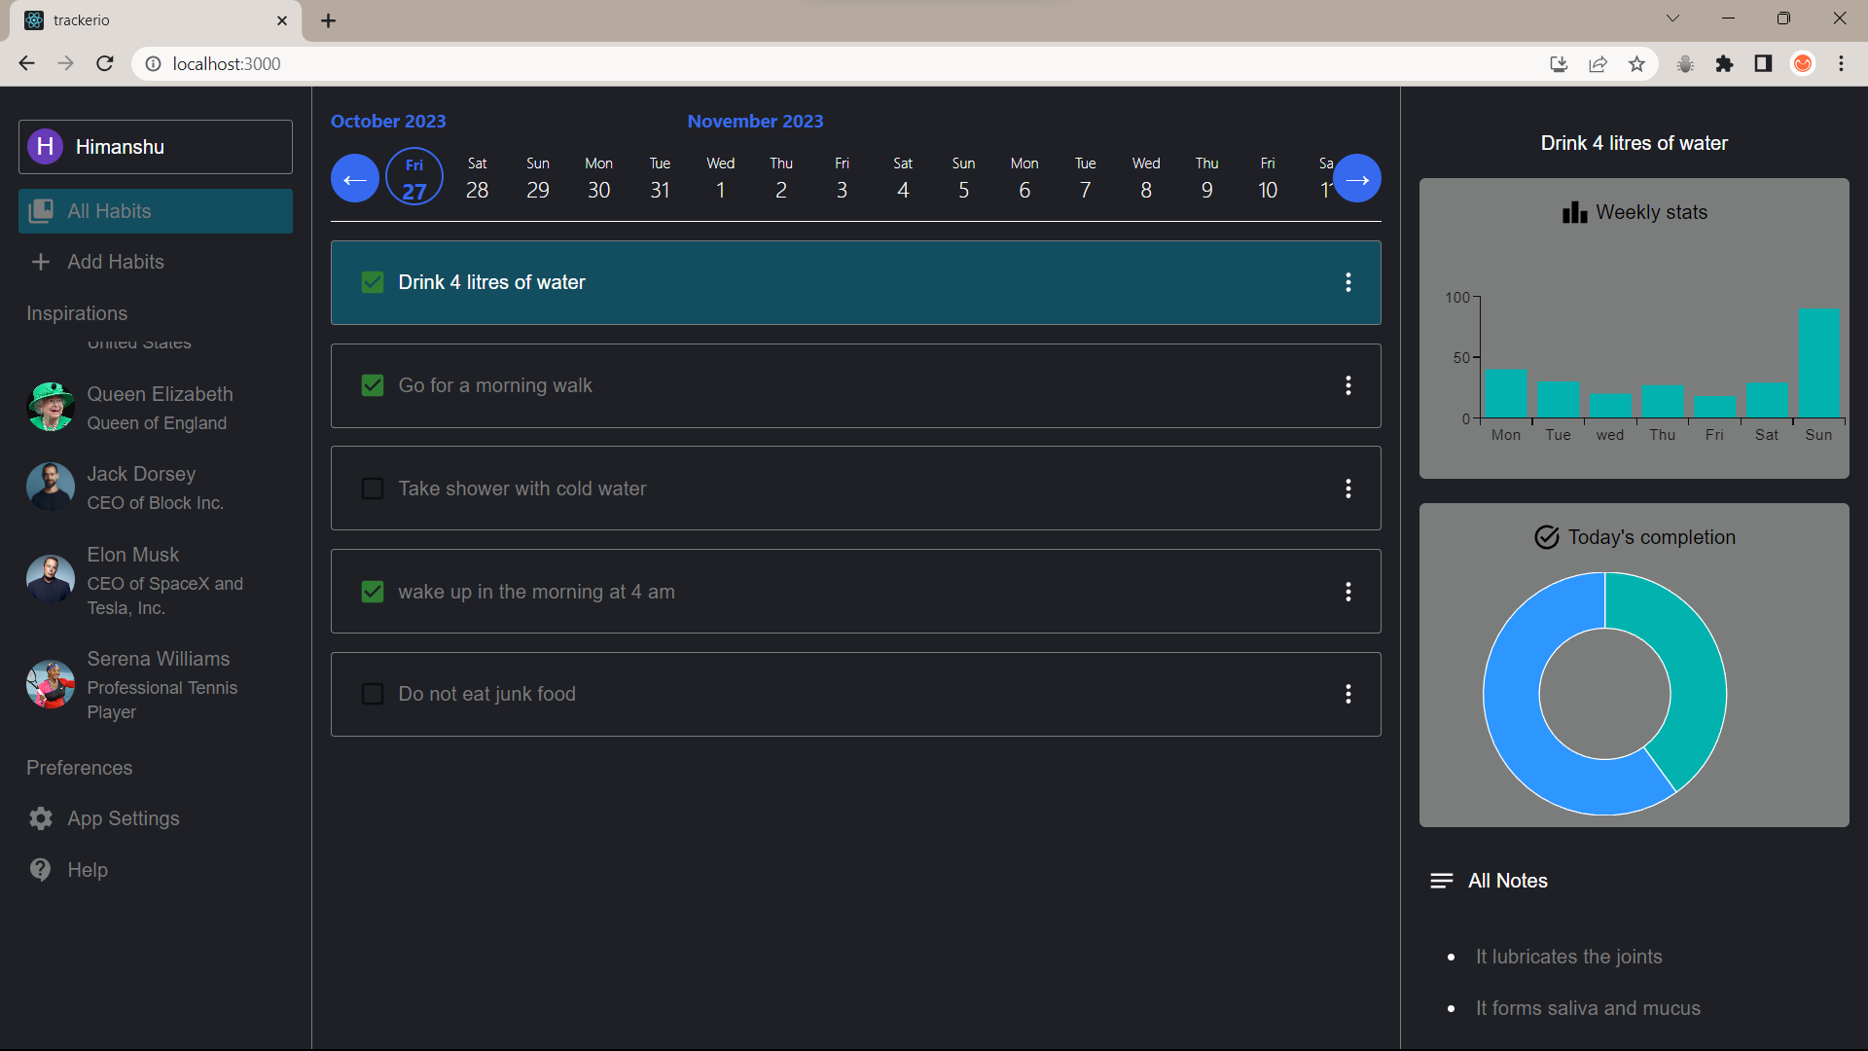Select Wed 1 in the date strip

click(720, 179)
